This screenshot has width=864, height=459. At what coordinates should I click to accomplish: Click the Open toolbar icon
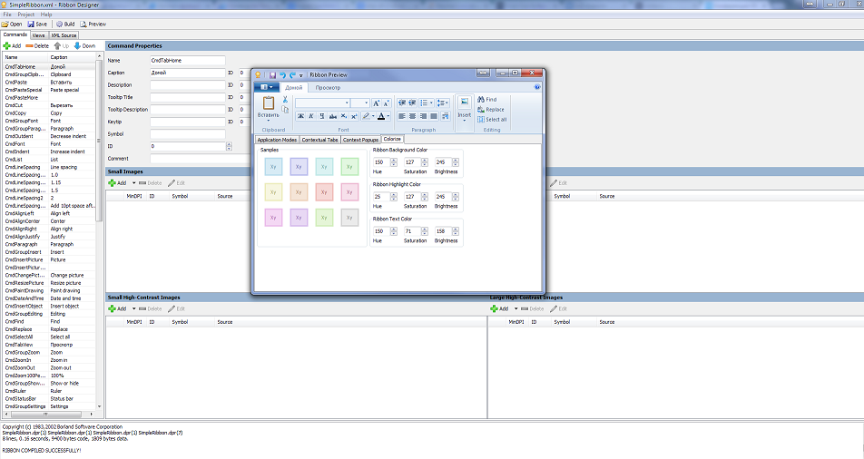[12, 24]
